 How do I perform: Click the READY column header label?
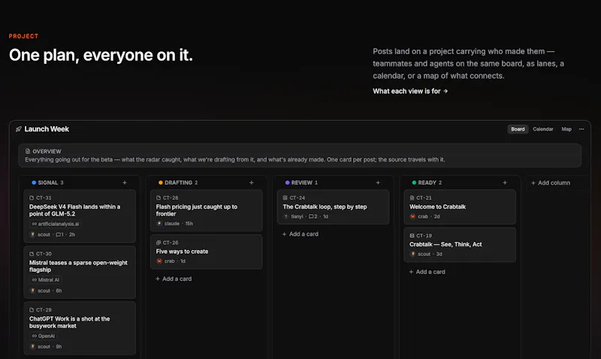coord(427,183)
